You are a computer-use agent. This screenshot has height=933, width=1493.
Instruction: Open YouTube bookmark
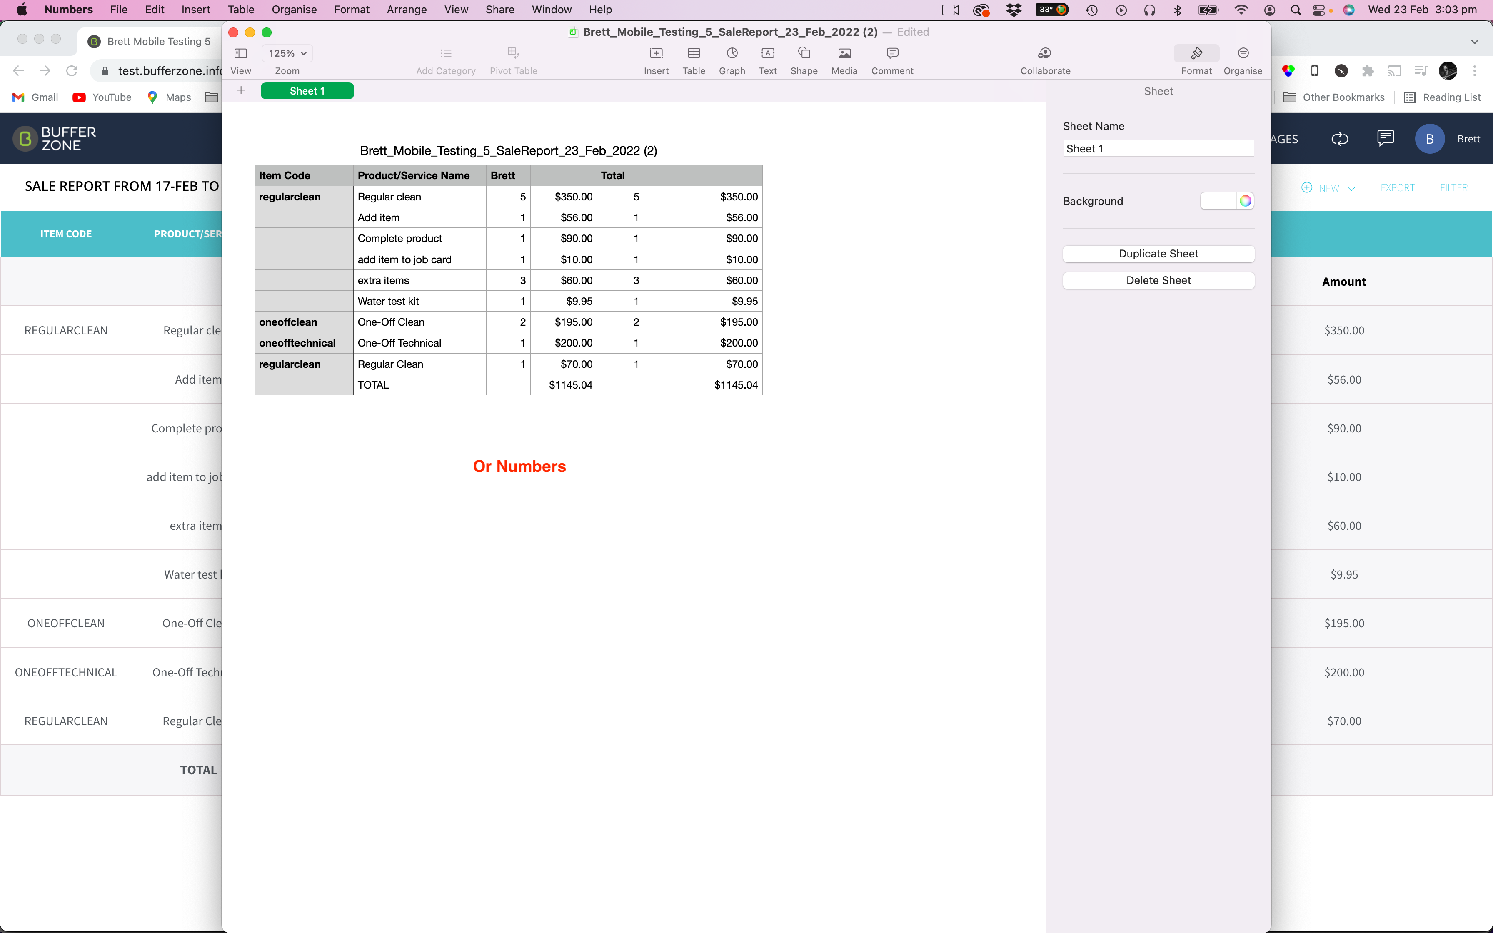[102, 97]
